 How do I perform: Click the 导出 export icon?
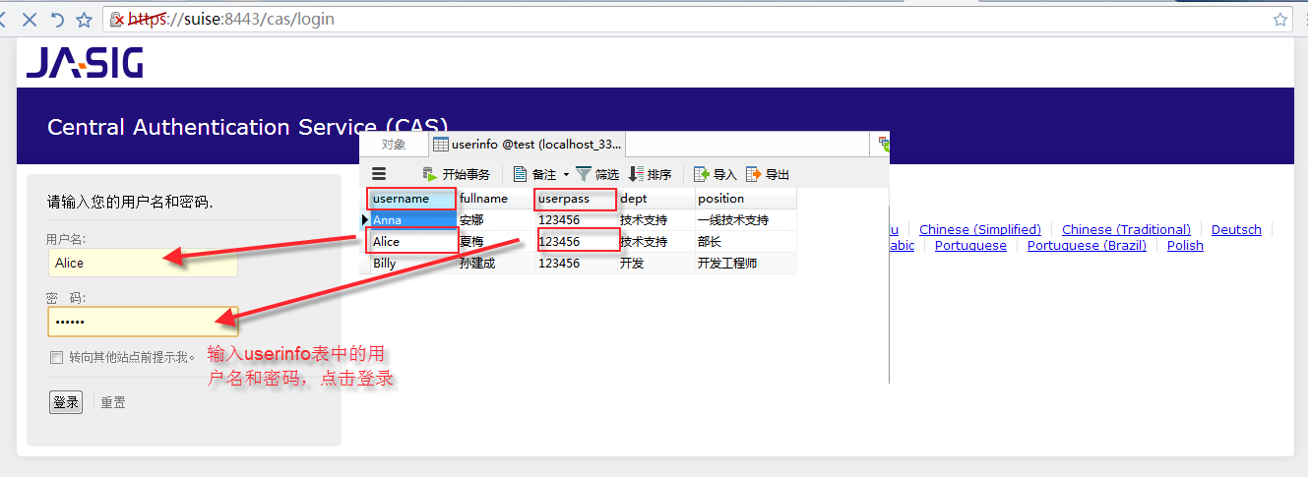754,174
